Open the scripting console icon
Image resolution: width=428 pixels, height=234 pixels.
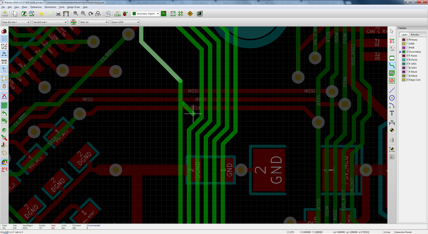pyautogui.click(x=200, y=14)
